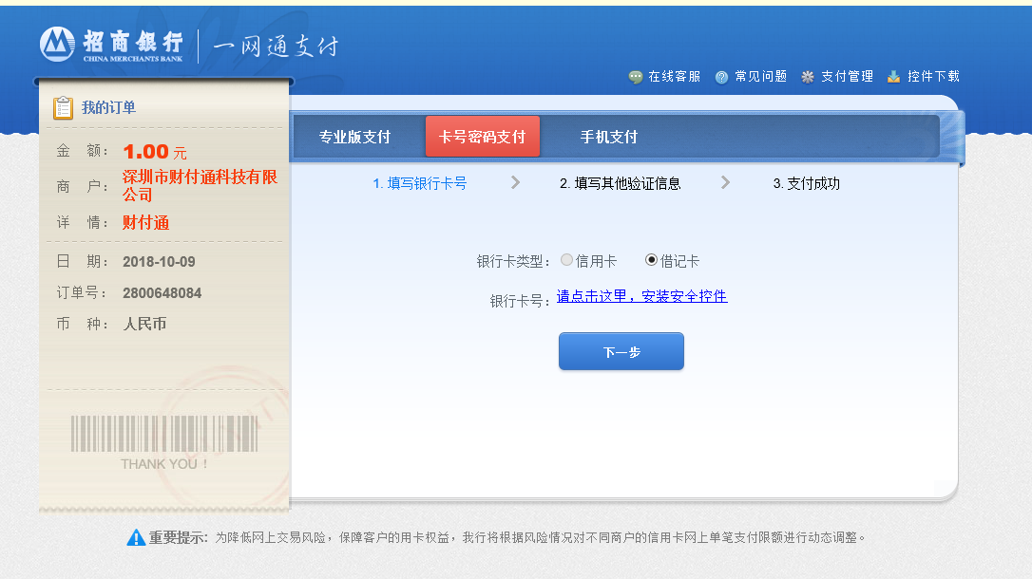Click the 支付管理 gear icon
Screen dimensions: 1032x579
coord(808,77)
